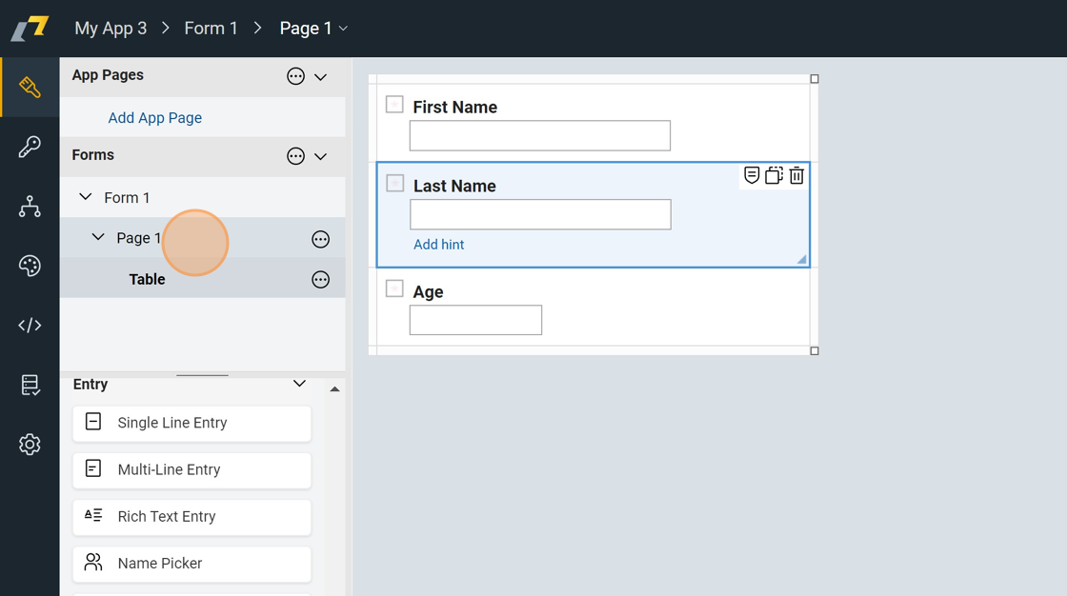Open the Page 1 breadcrumb dropdown
The image size is (1067, 596).
(343, 29)
